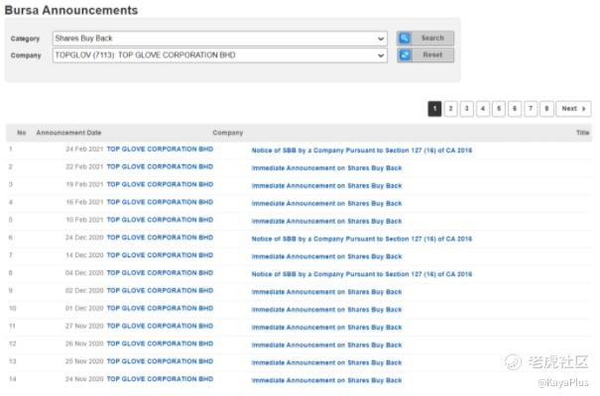600x396 pixels.
Task: Select current page 1 in pagination
Action: click(434, 109)
